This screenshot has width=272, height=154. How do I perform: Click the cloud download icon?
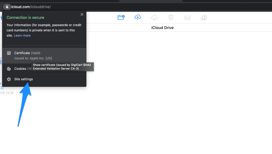pyautogui.click(x=154, y=18)
